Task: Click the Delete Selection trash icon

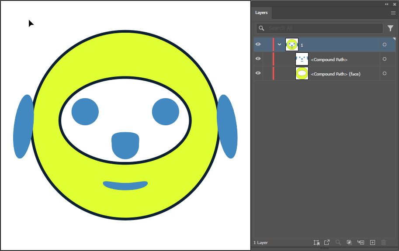Action: pos(383,242)
